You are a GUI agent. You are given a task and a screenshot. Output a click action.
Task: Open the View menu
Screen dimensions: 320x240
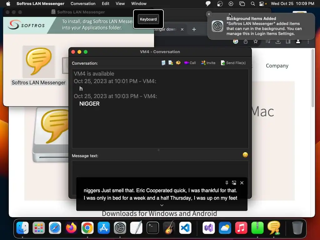point(120,3)
